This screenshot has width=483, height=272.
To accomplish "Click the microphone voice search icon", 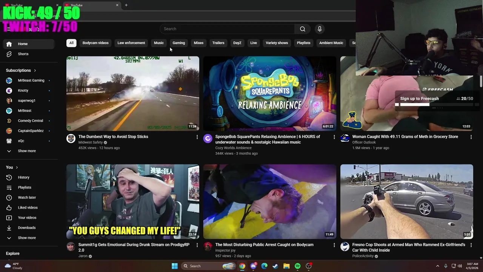I will tap(320, 29).
